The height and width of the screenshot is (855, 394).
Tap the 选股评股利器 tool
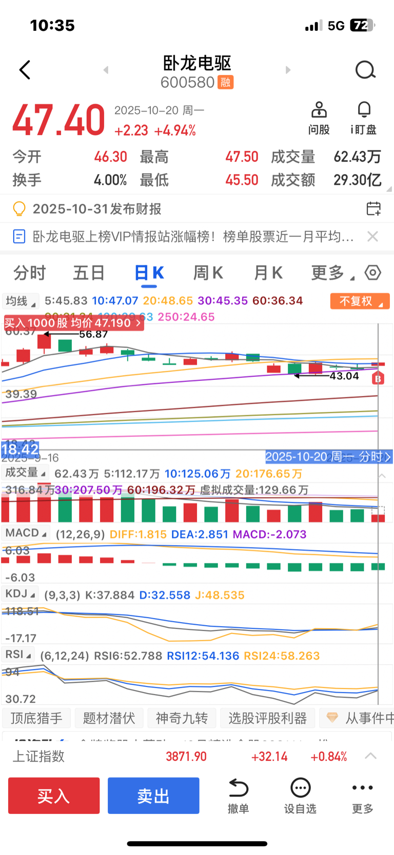point(267,718)
